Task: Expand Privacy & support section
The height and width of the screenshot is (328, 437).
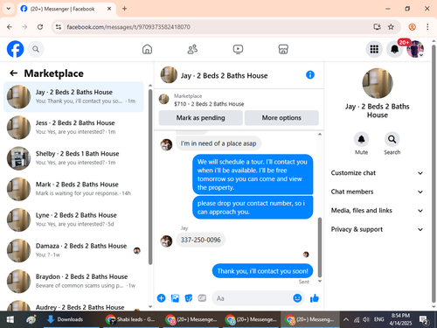Action: 377,229
